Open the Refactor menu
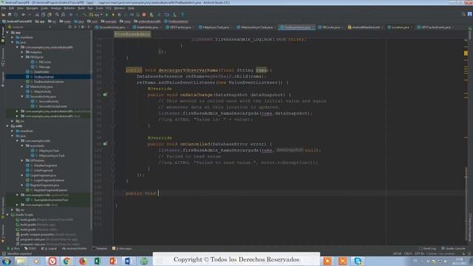The width and height of the screenshot is (473, 266). pos(69,8)
